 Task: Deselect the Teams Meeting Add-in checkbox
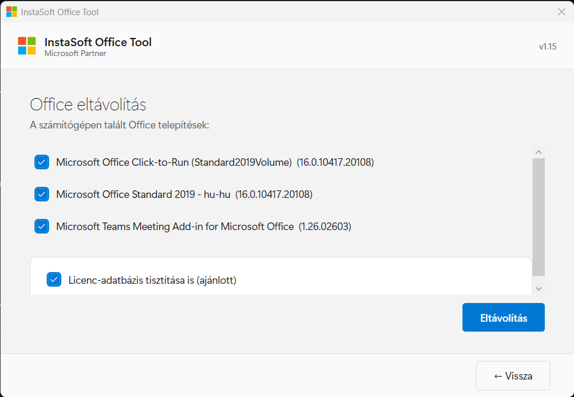41,227
